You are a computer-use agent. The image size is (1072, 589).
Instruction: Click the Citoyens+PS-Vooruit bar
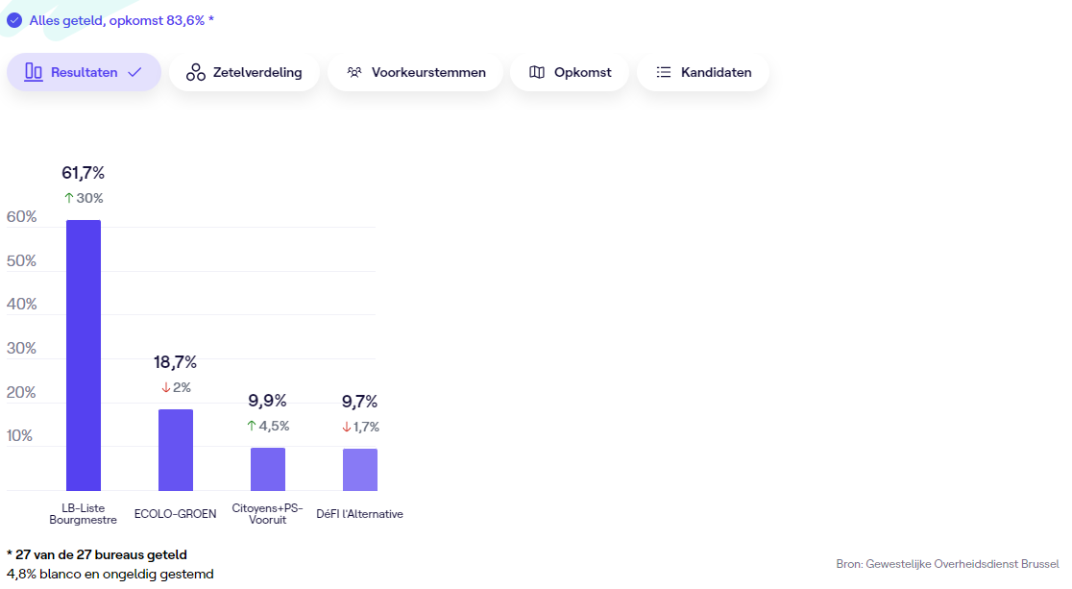pyautogui.click(x=268, y=469)
